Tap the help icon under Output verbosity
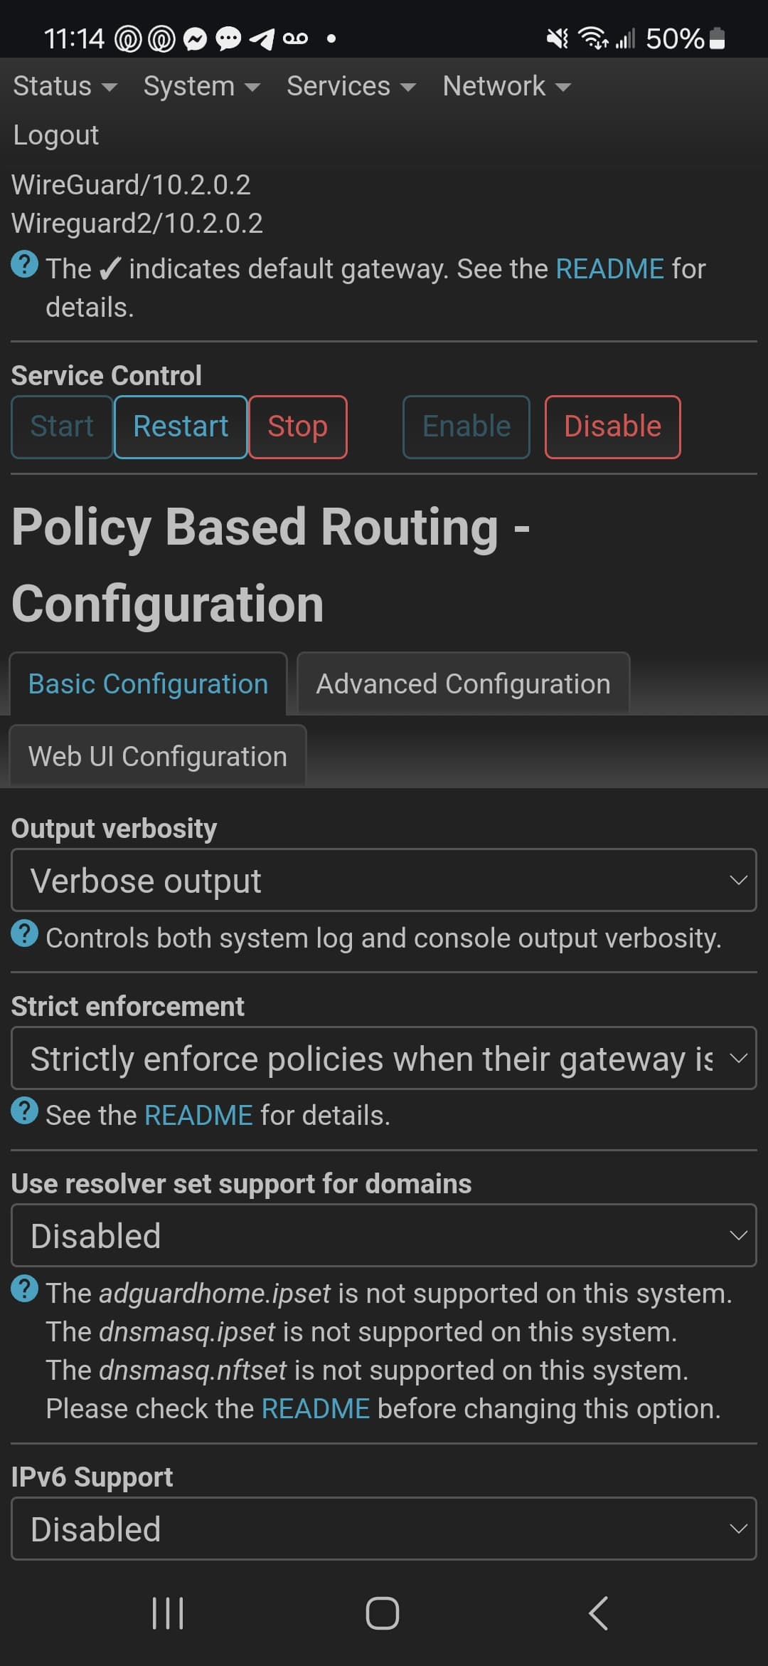Image resolution: width=768 pixels, height=1666 pixels. (25, 933)
